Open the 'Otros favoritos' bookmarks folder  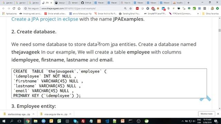click(x=210, y=14)
